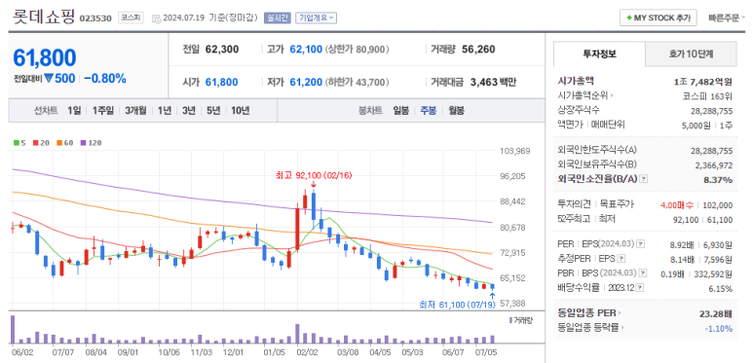The image size is (753, 363).
Task: Select the 주봉 weekly candle chart
Action: click(429, 110)
